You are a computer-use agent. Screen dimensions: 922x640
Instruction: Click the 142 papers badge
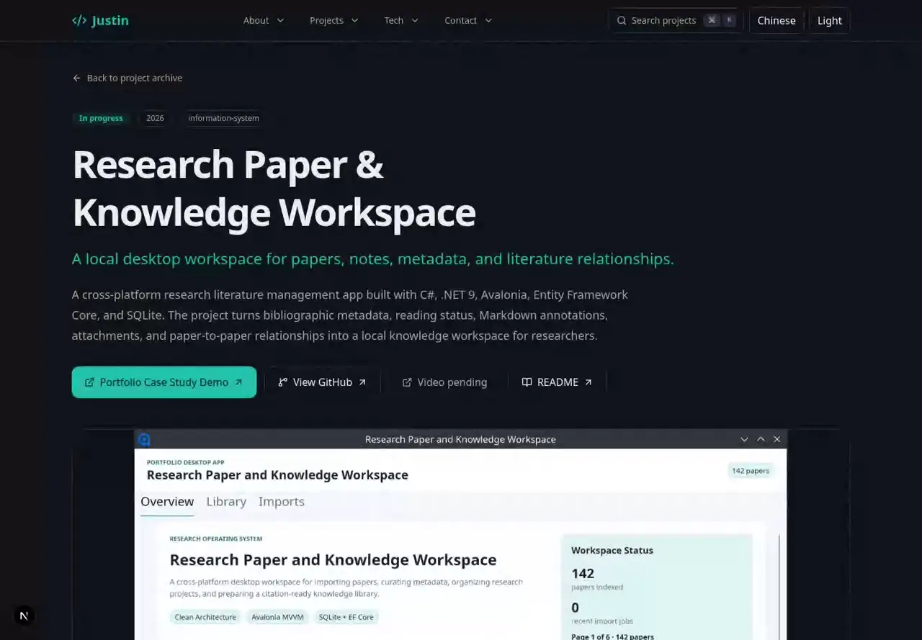(751, 471)
